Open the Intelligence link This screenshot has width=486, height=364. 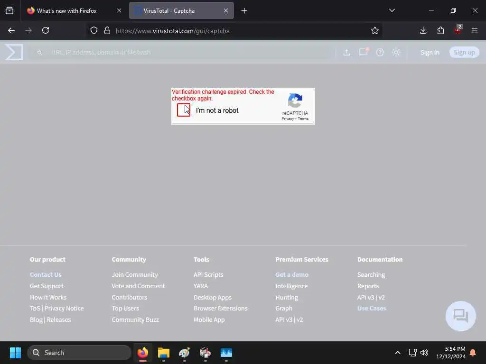(x=291, y=286)
